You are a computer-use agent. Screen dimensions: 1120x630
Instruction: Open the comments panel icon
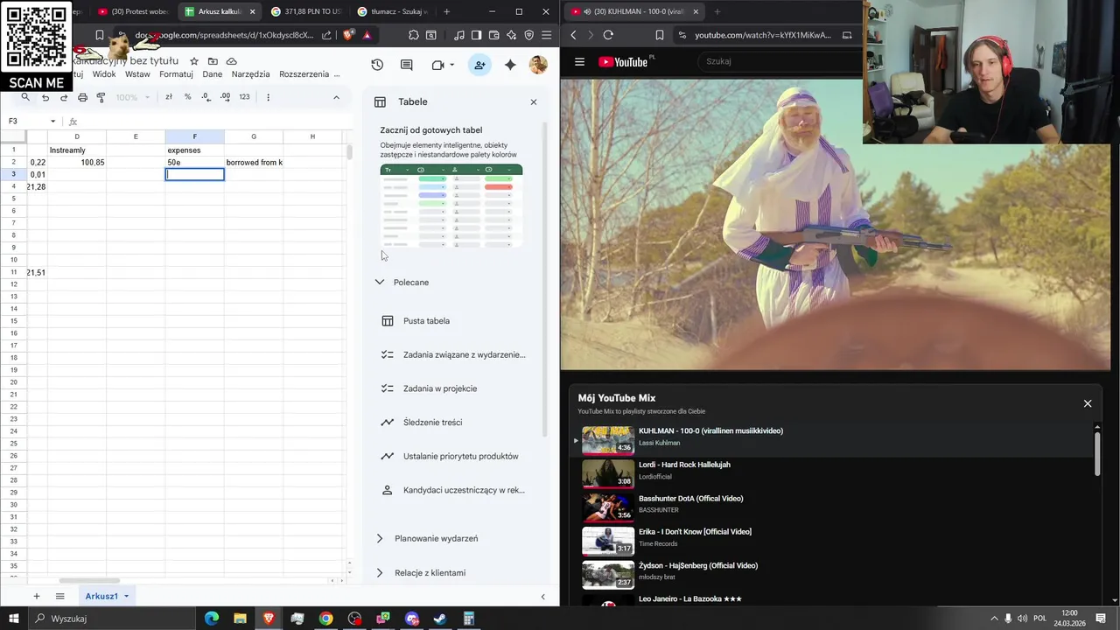pyautogui.click(x=407, y=65)
